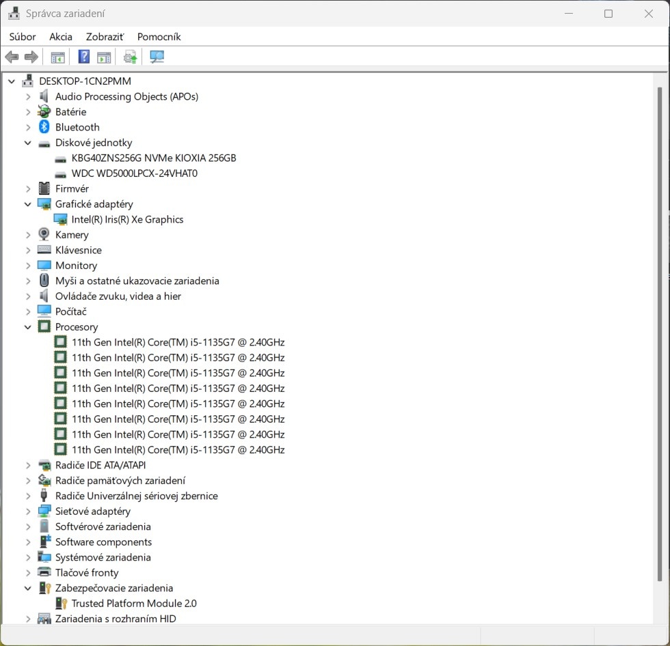Click the blue question mark Help icon
670x646 pixels.
[84, 57]
